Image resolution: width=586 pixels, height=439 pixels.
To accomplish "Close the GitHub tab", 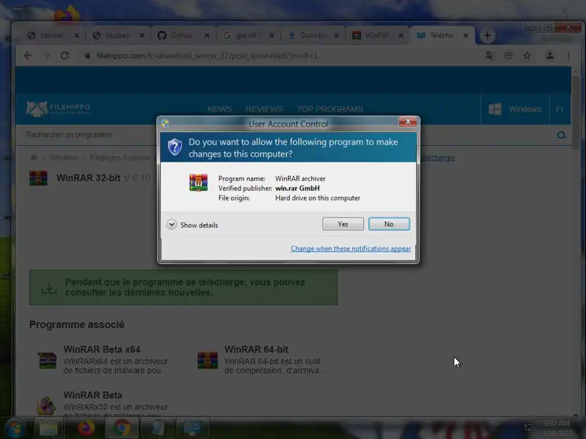I will pos(207,35).
